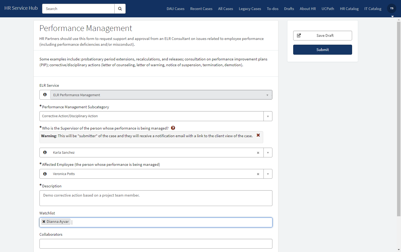The image size is (401, 252).
Task: Clear the Veronica Potts employee selection
Action: pyautogui.click(x=258, y=174)
